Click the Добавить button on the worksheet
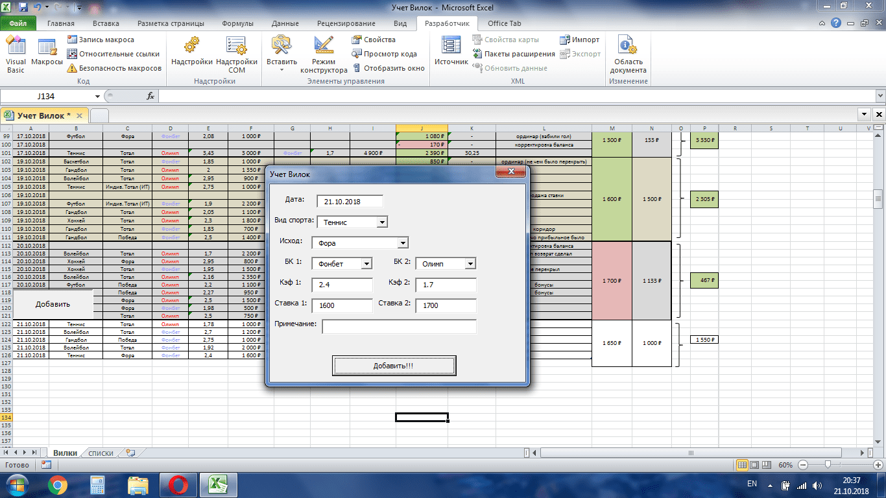Viewport: 886px width, 498px height. coord(53,304)
